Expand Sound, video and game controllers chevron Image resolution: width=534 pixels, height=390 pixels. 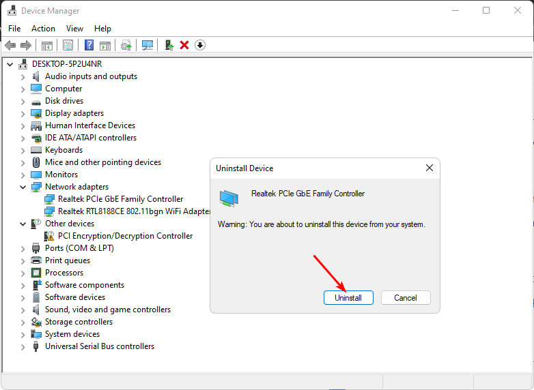point(23,310)
